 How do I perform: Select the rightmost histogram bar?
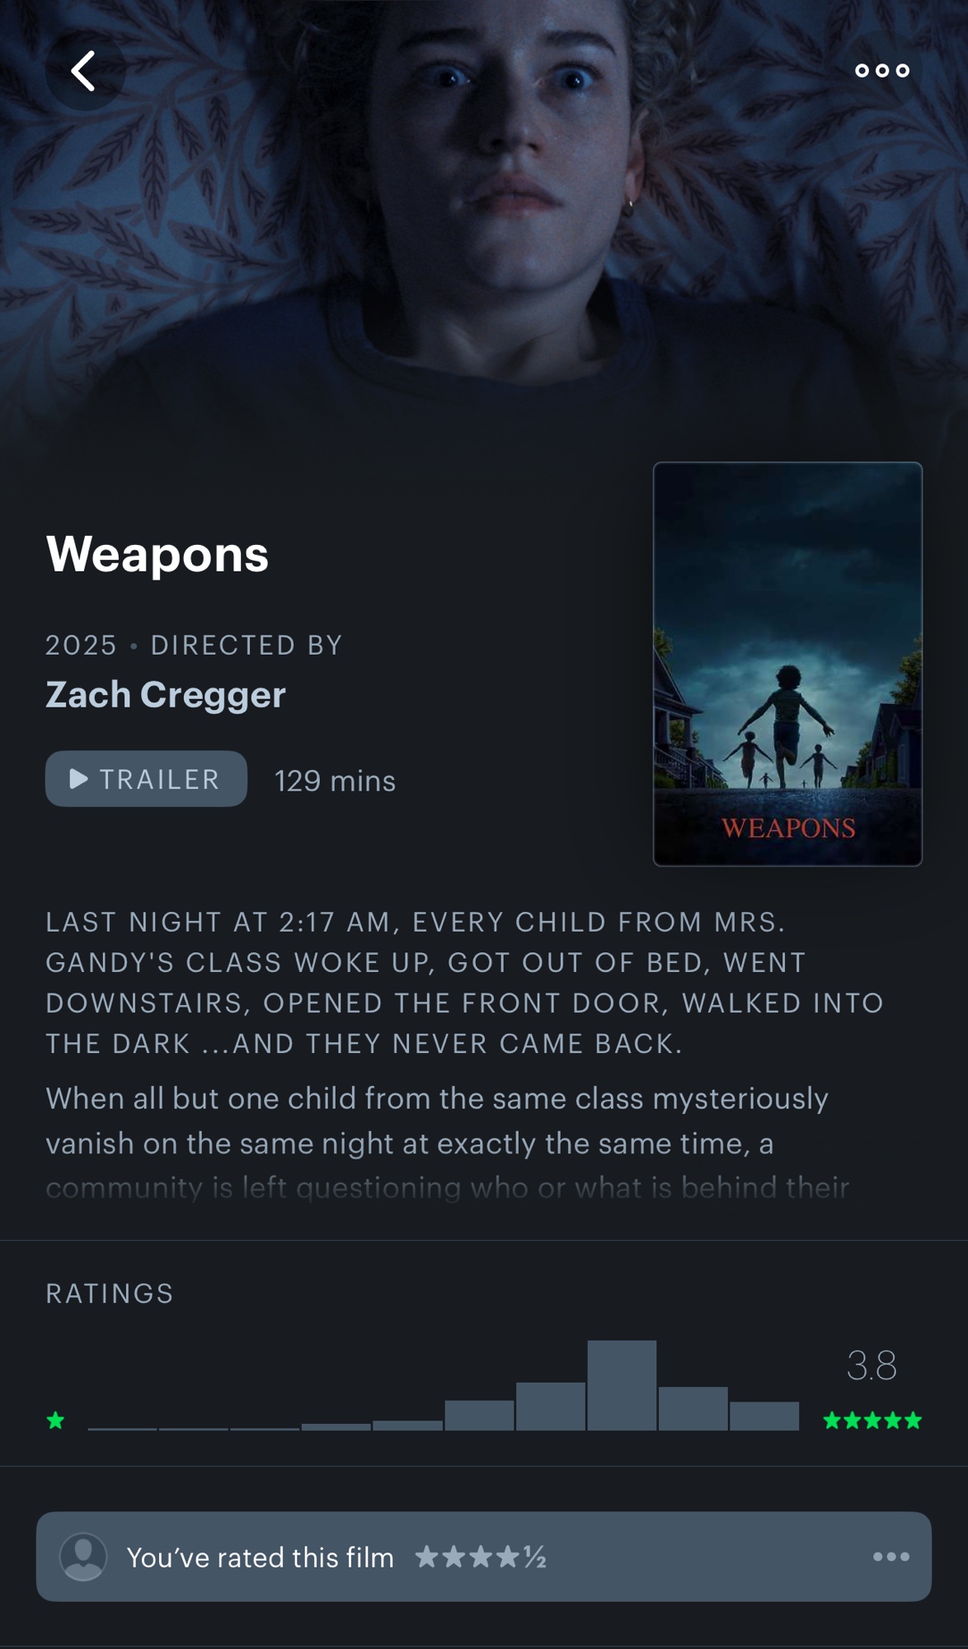(x=764, y=1416)
